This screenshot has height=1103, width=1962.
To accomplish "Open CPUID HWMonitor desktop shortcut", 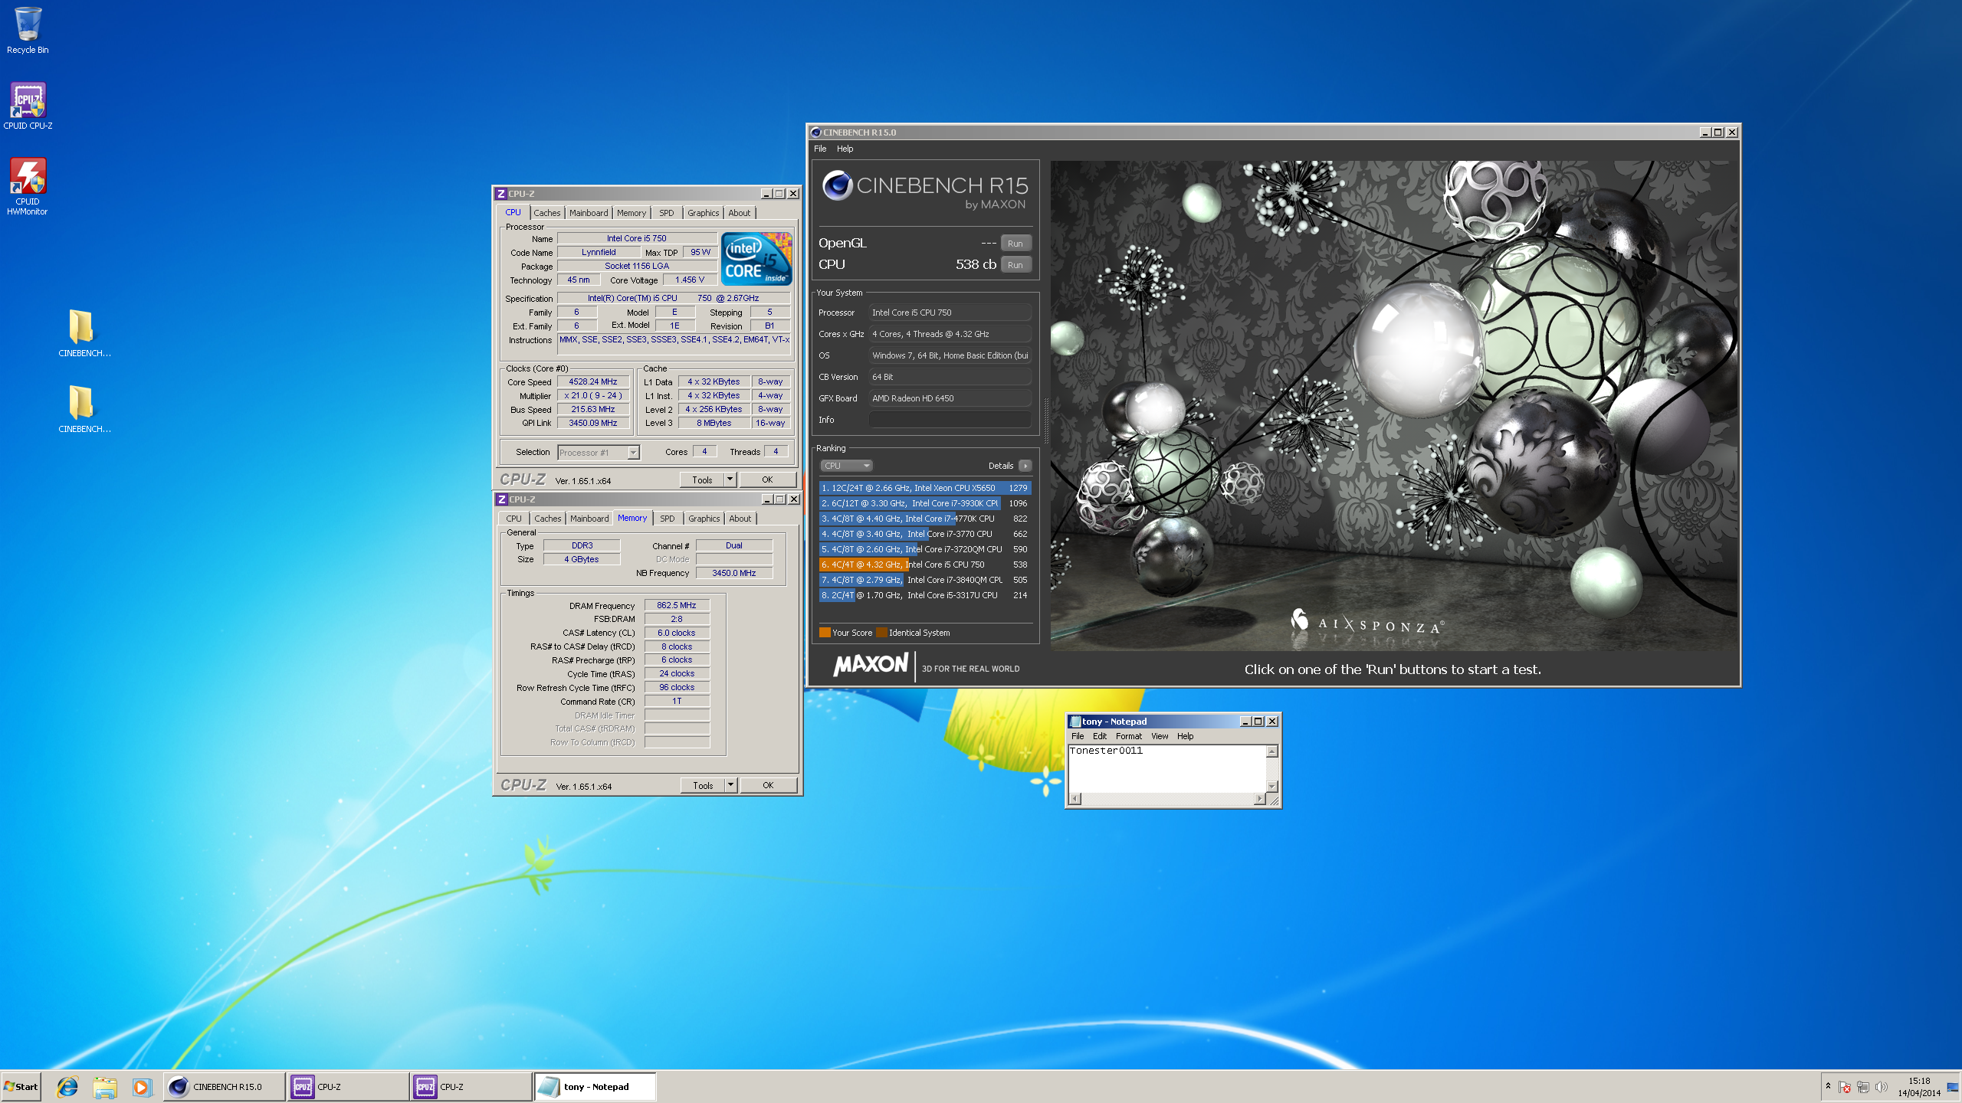I will click(28, 186).
